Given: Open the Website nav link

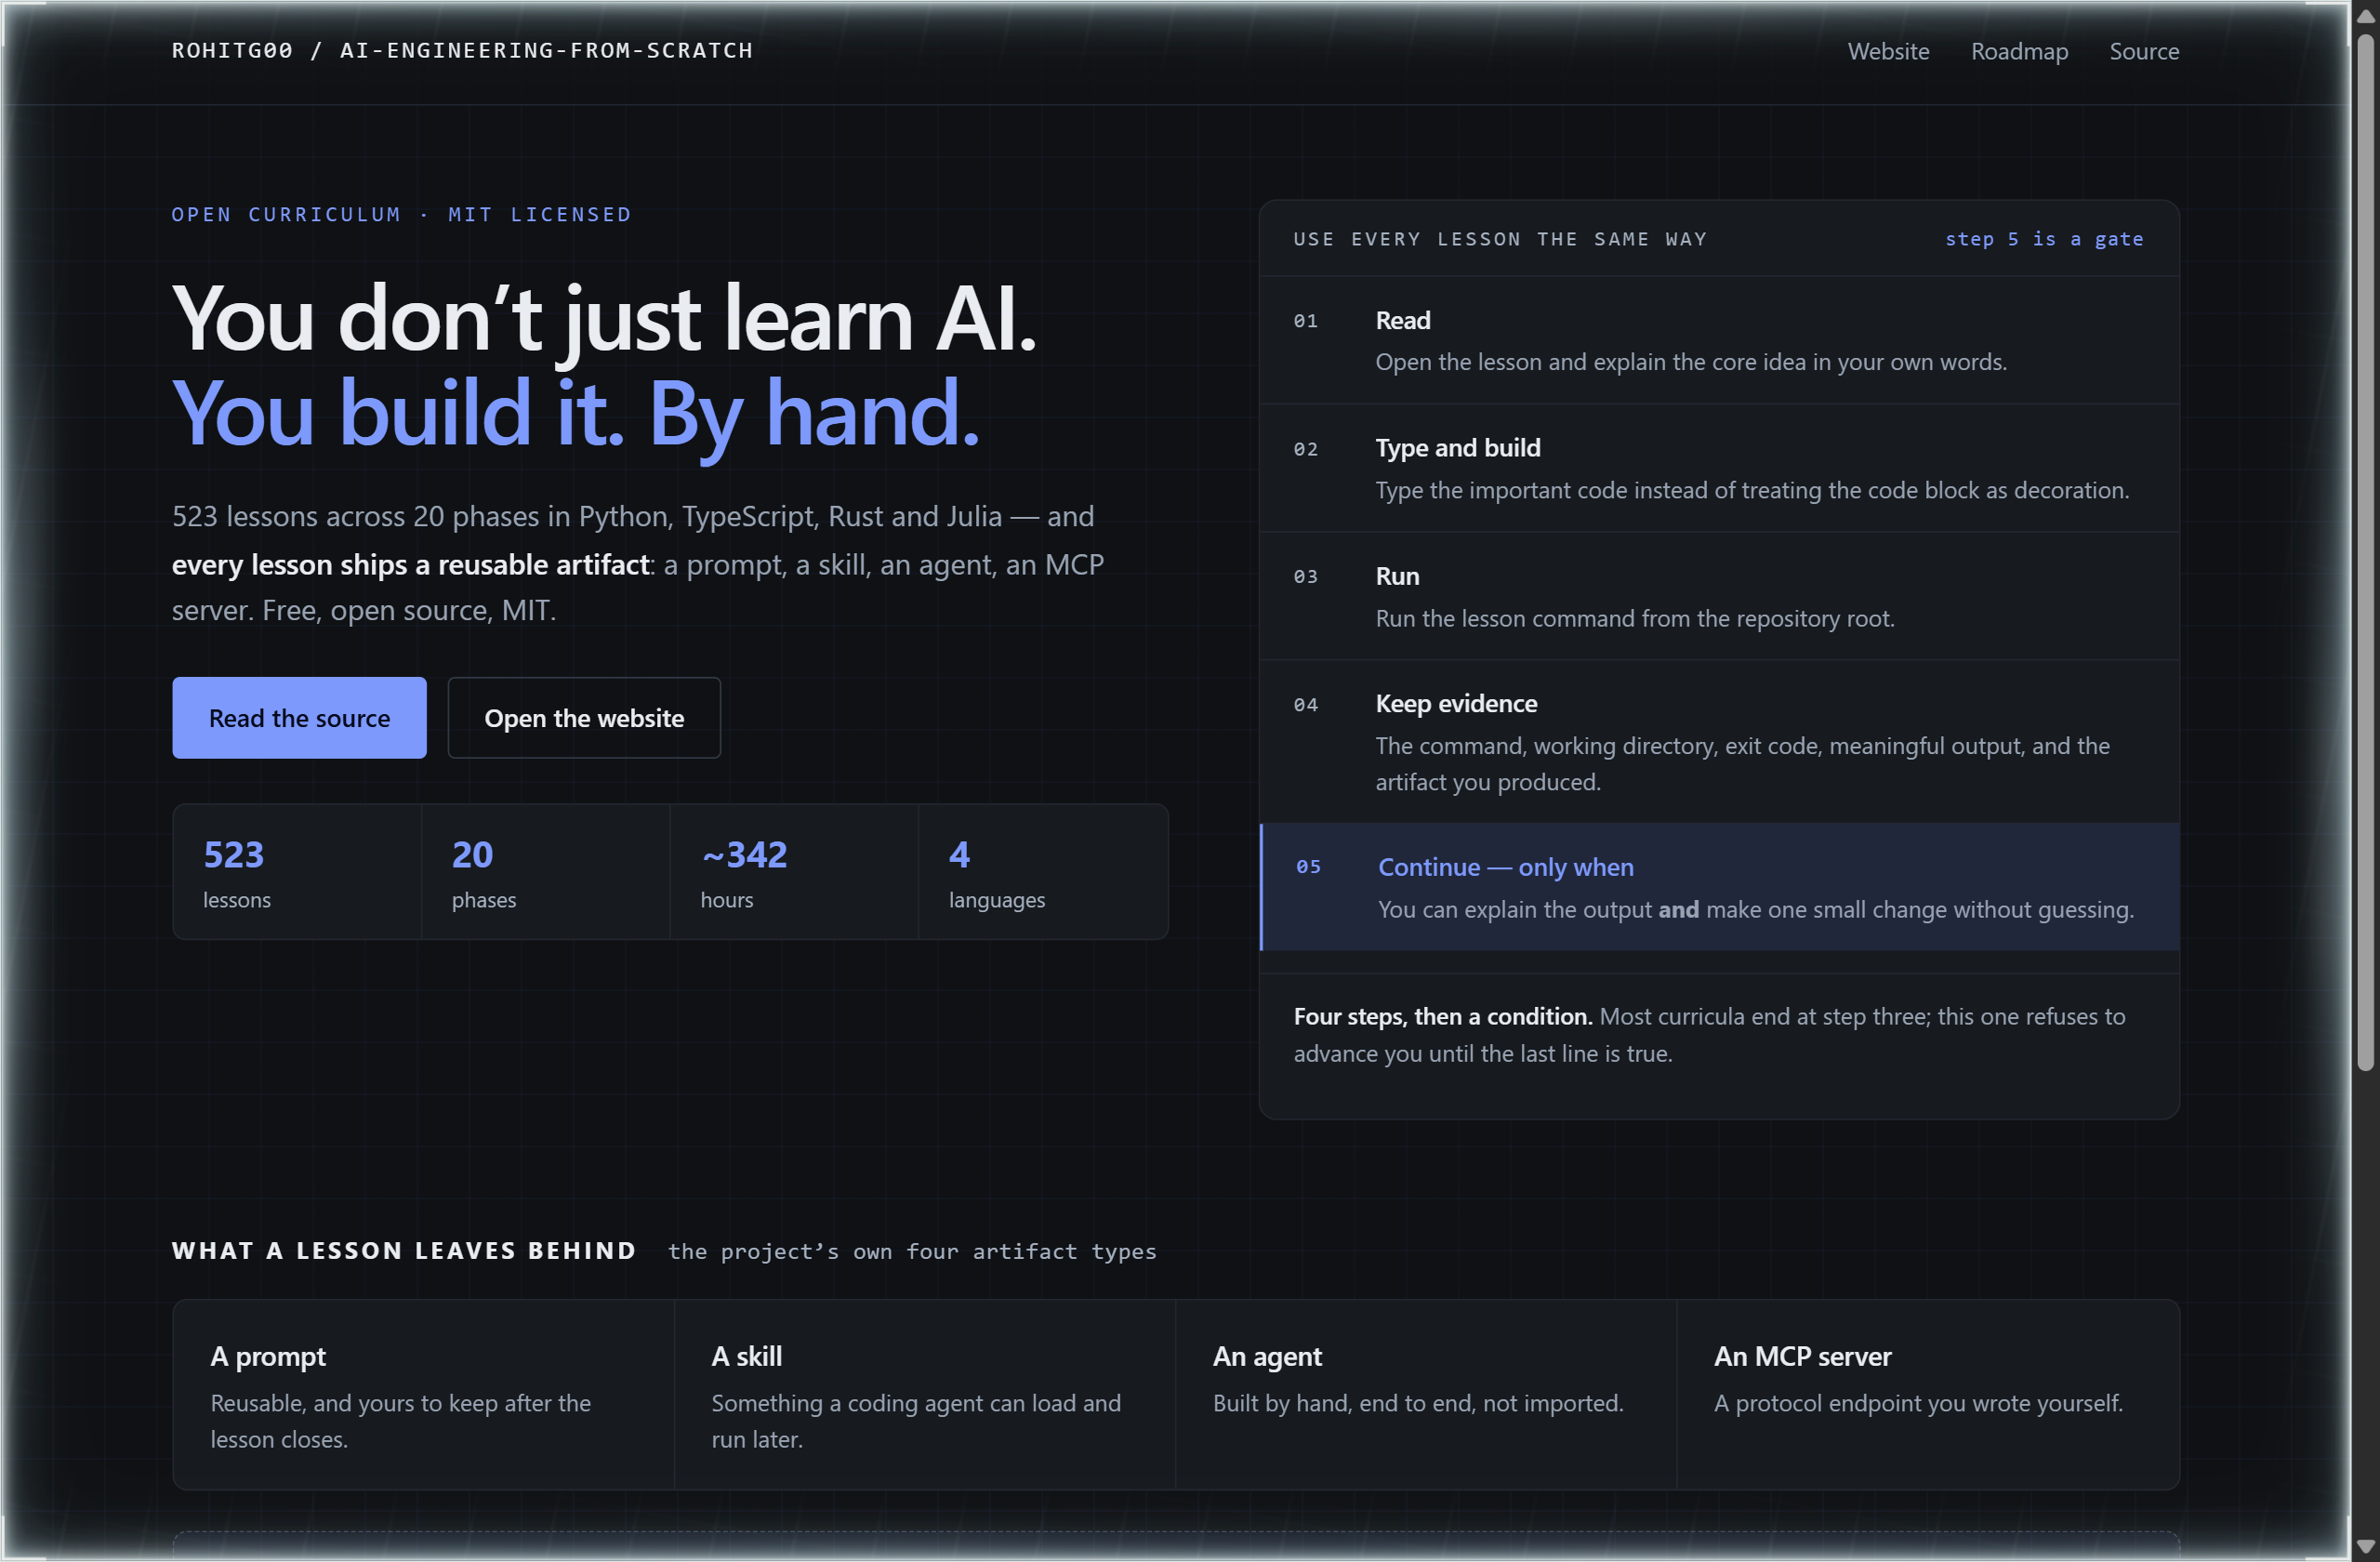Looking at the screenshot, I should 1888,51.
